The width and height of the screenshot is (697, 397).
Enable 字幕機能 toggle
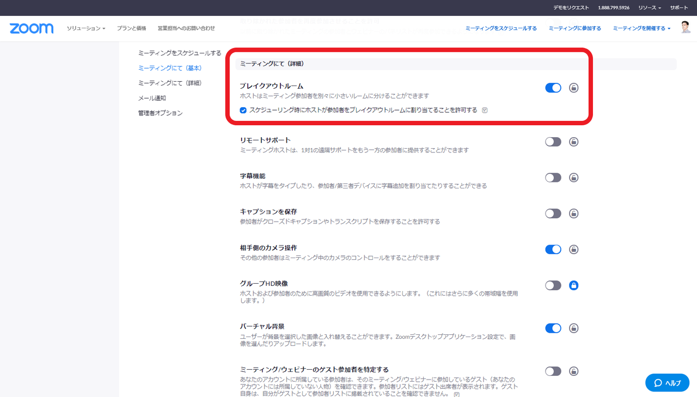click(553, 178)
